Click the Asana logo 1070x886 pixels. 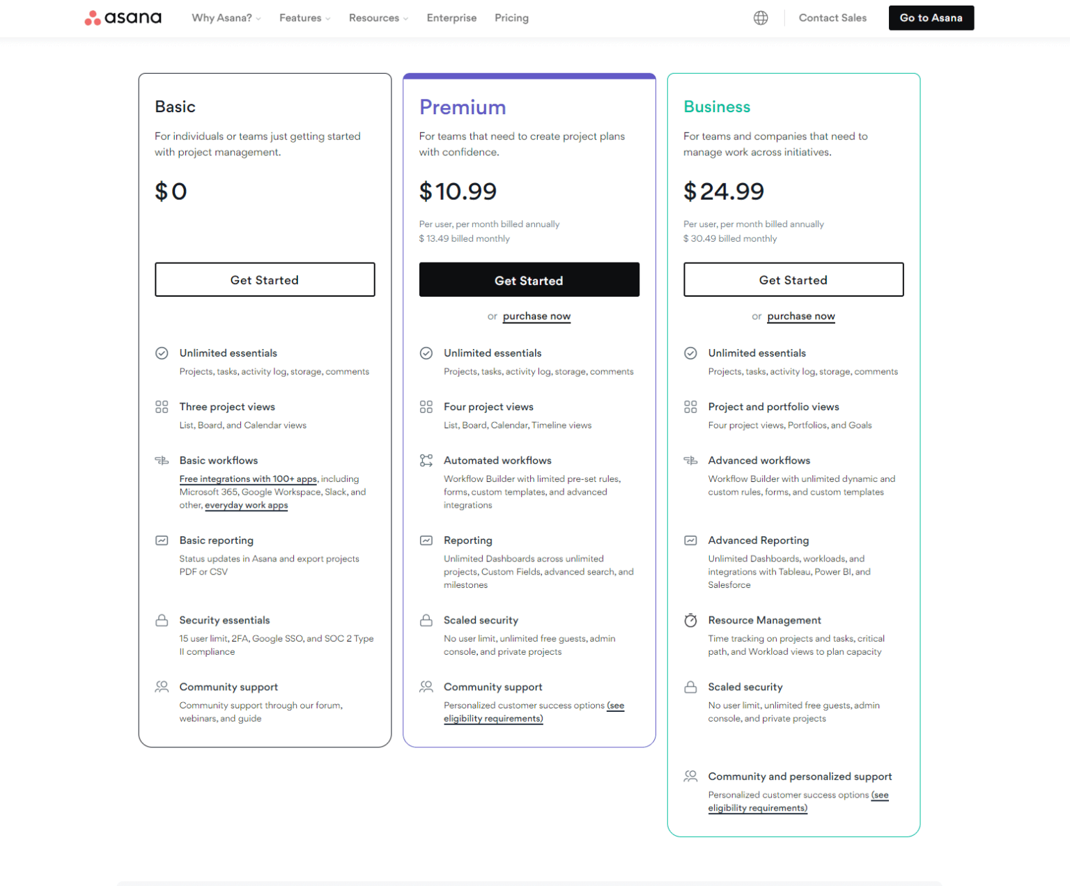click(123, 17)
